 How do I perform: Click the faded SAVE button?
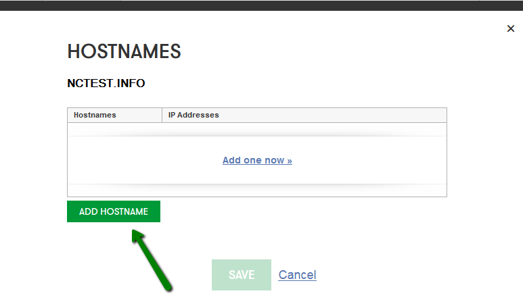click(x=242, y=275)
